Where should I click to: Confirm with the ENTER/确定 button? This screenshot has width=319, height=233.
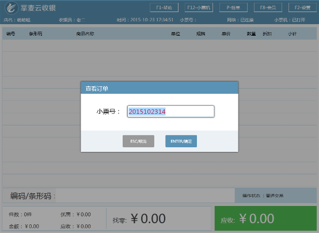tap(181, 141)
